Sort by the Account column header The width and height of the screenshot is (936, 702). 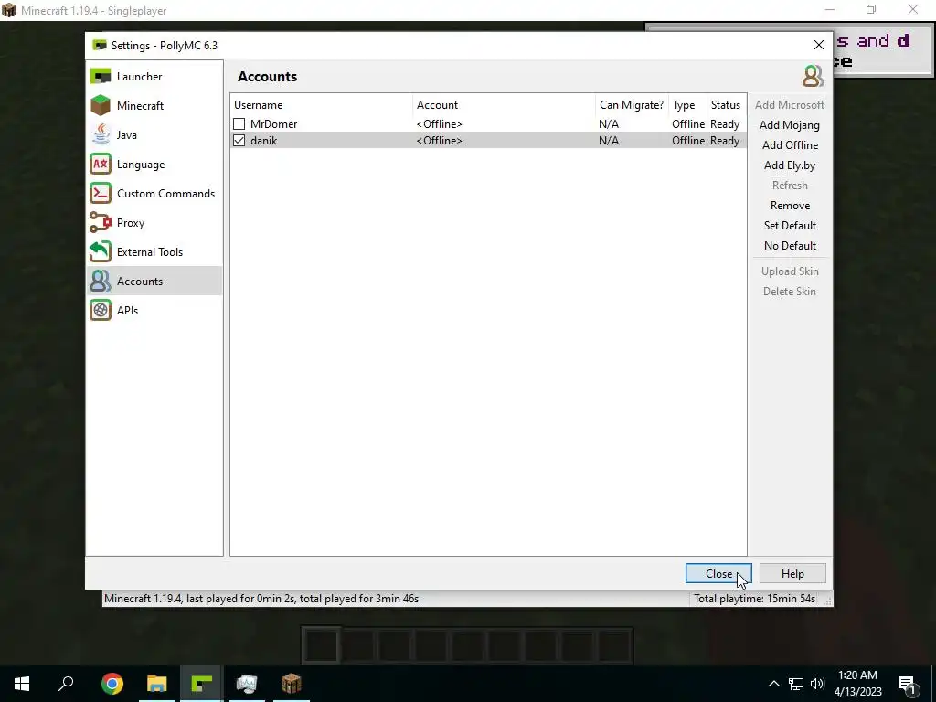pyautogui.click(x=504, y=105)
